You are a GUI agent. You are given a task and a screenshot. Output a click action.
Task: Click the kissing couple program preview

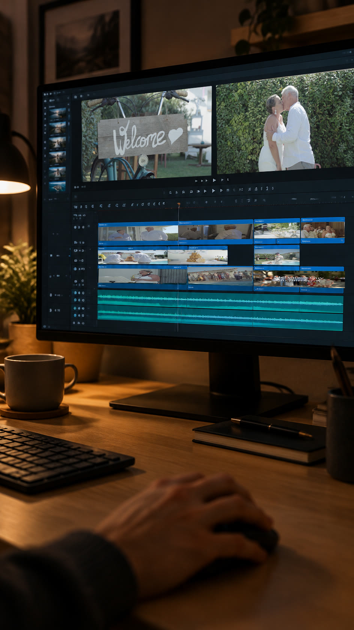[285, 121]
